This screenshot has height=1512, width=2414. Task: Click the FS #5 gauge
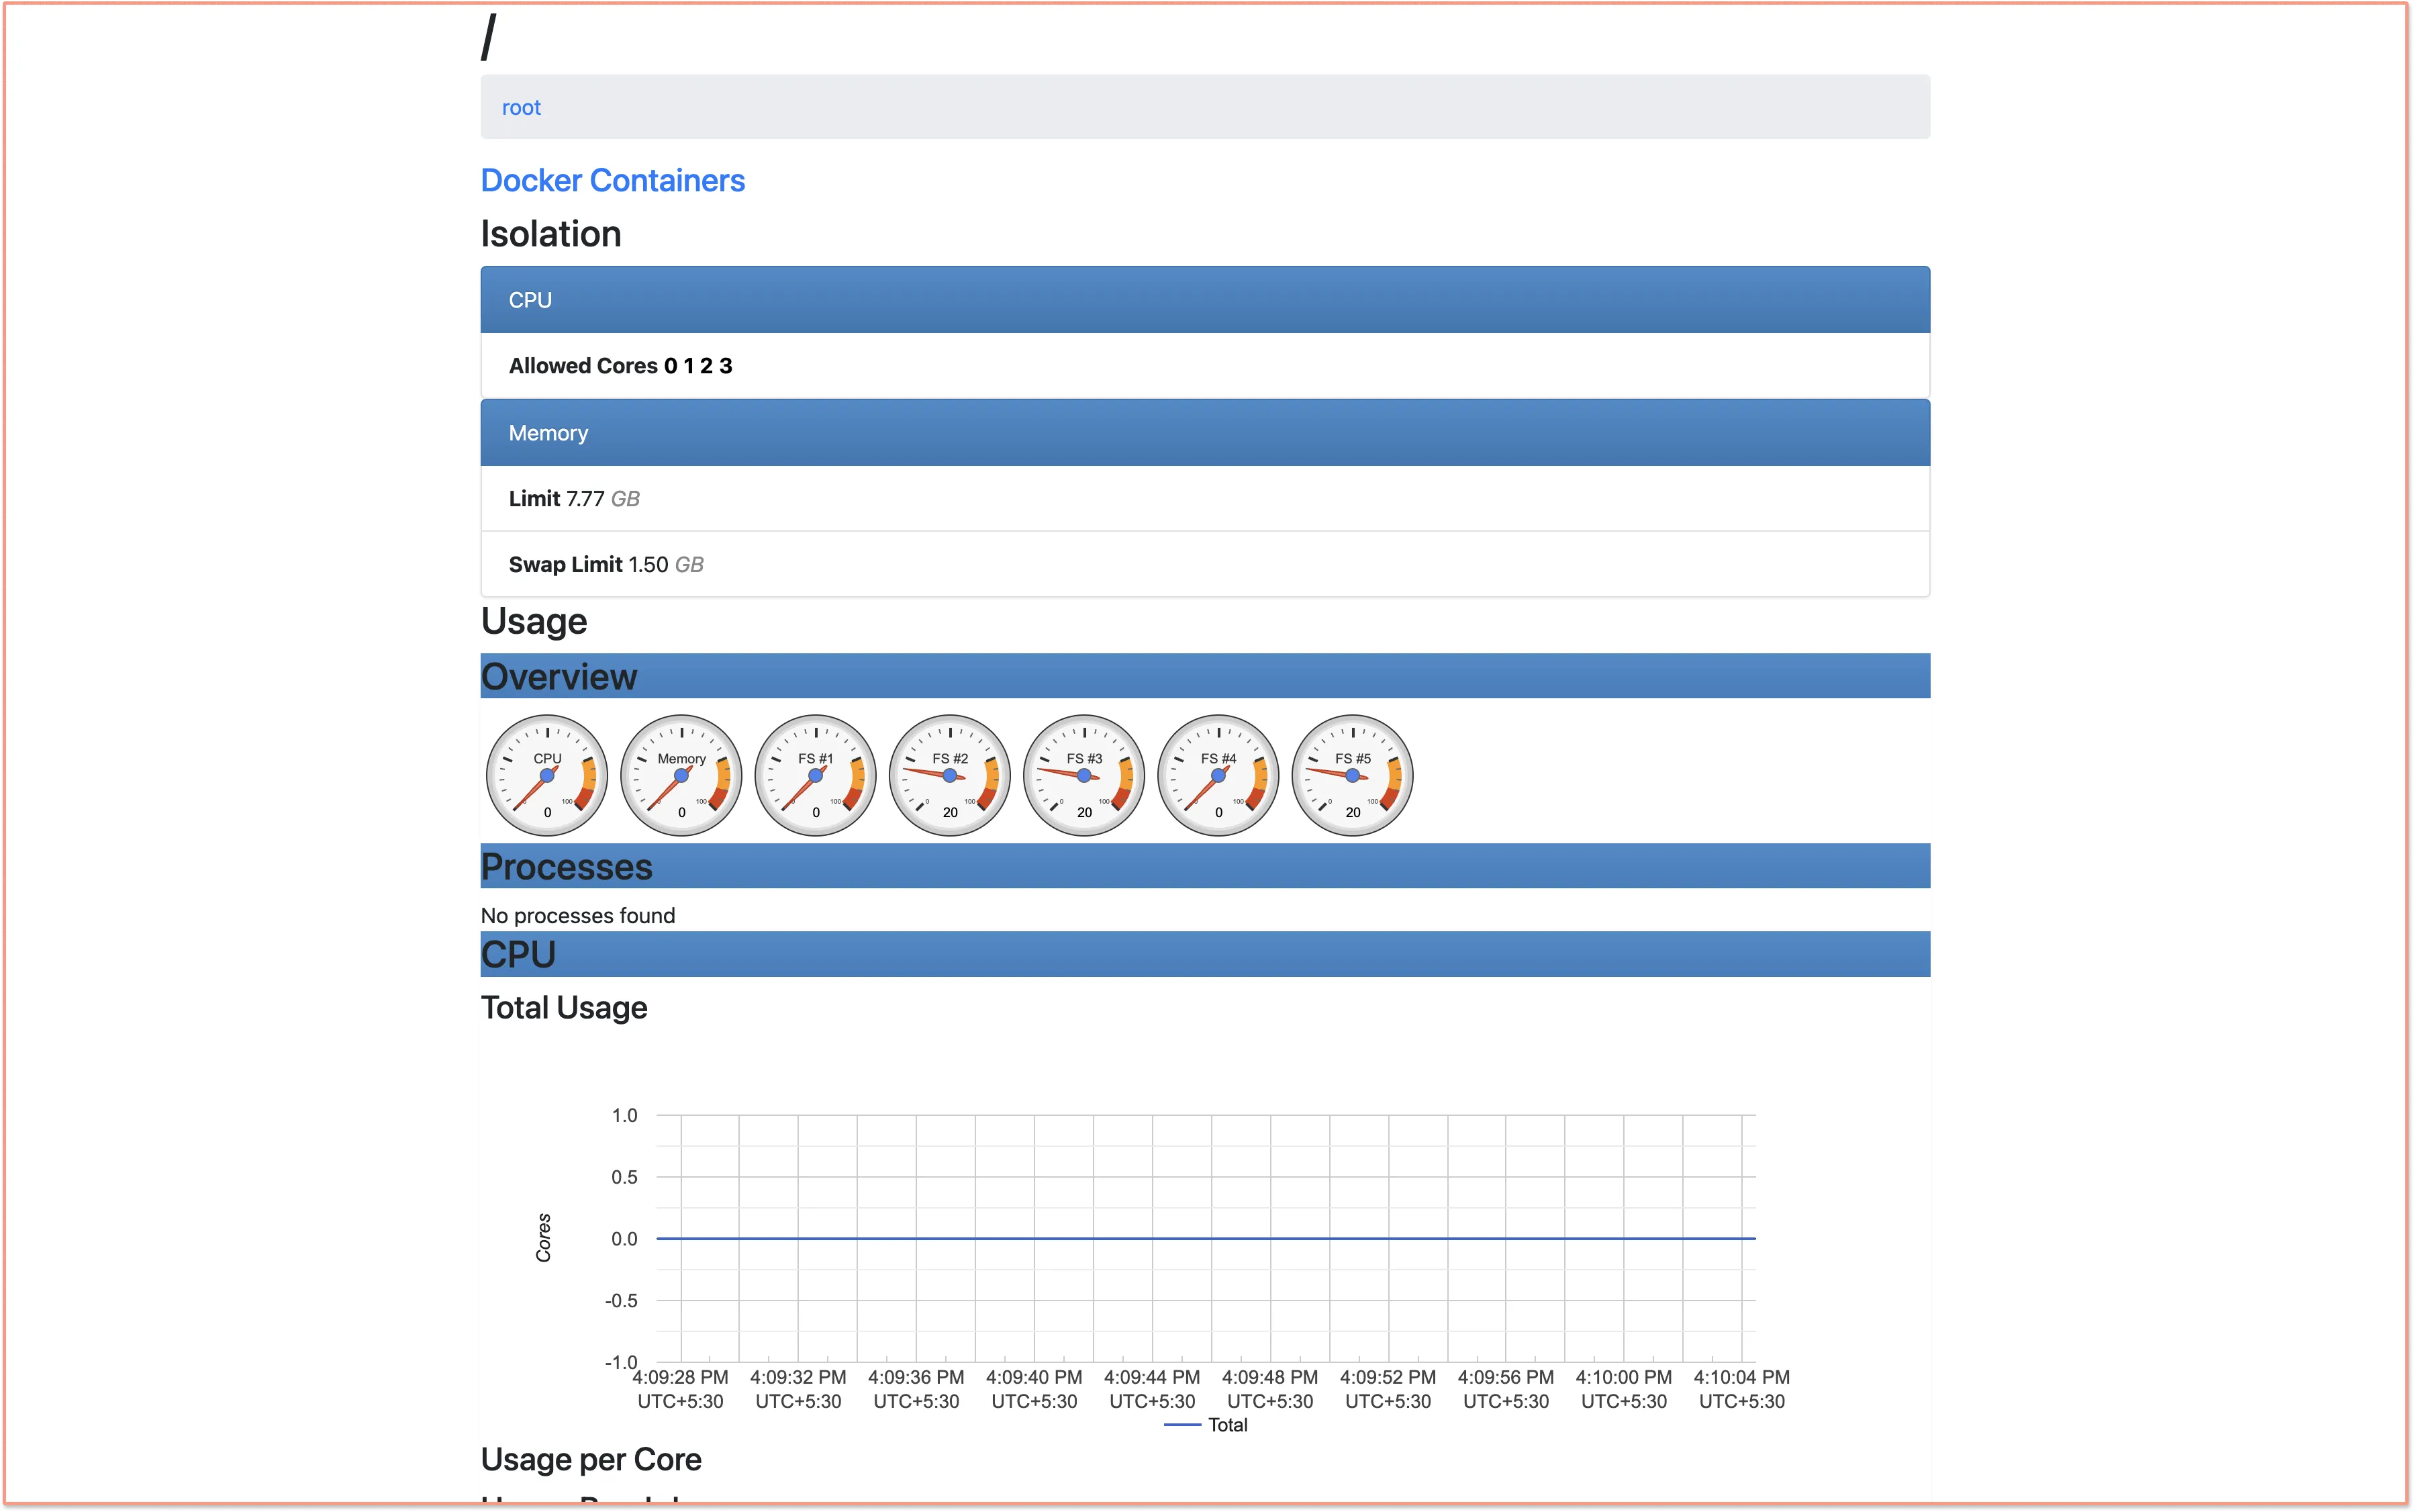point(1353,775)
